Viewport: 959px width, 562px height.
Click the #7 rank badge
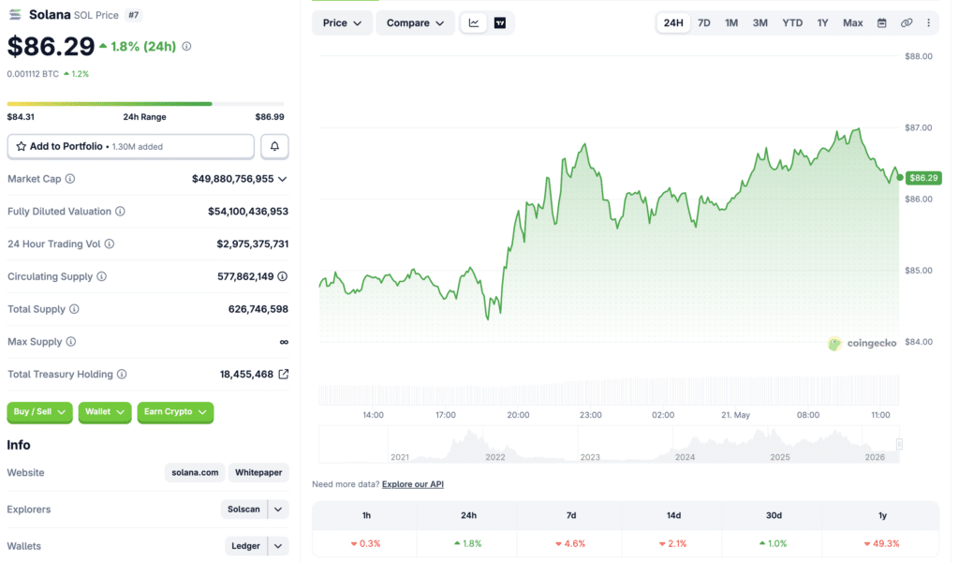[x=134, y=15]
